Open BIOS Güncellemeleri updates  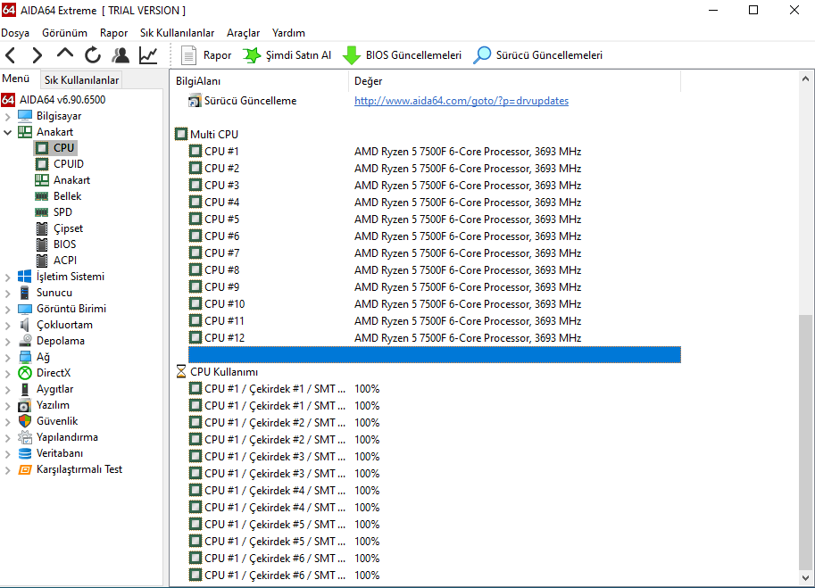(x=402, y=55)
